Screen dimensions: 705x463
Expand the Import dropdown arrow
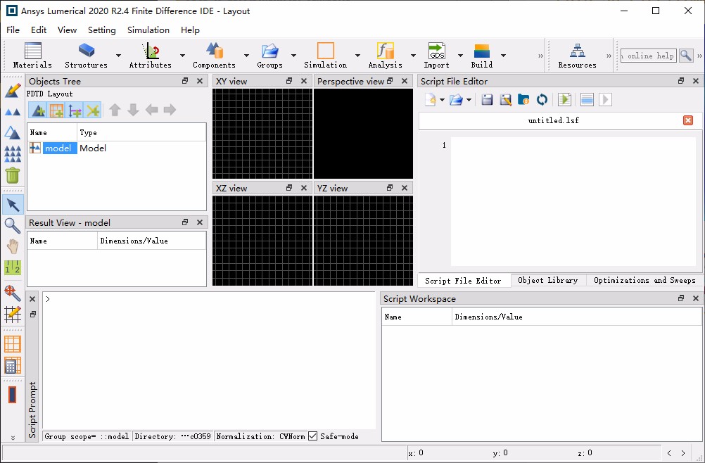click(x=460, y=56)
